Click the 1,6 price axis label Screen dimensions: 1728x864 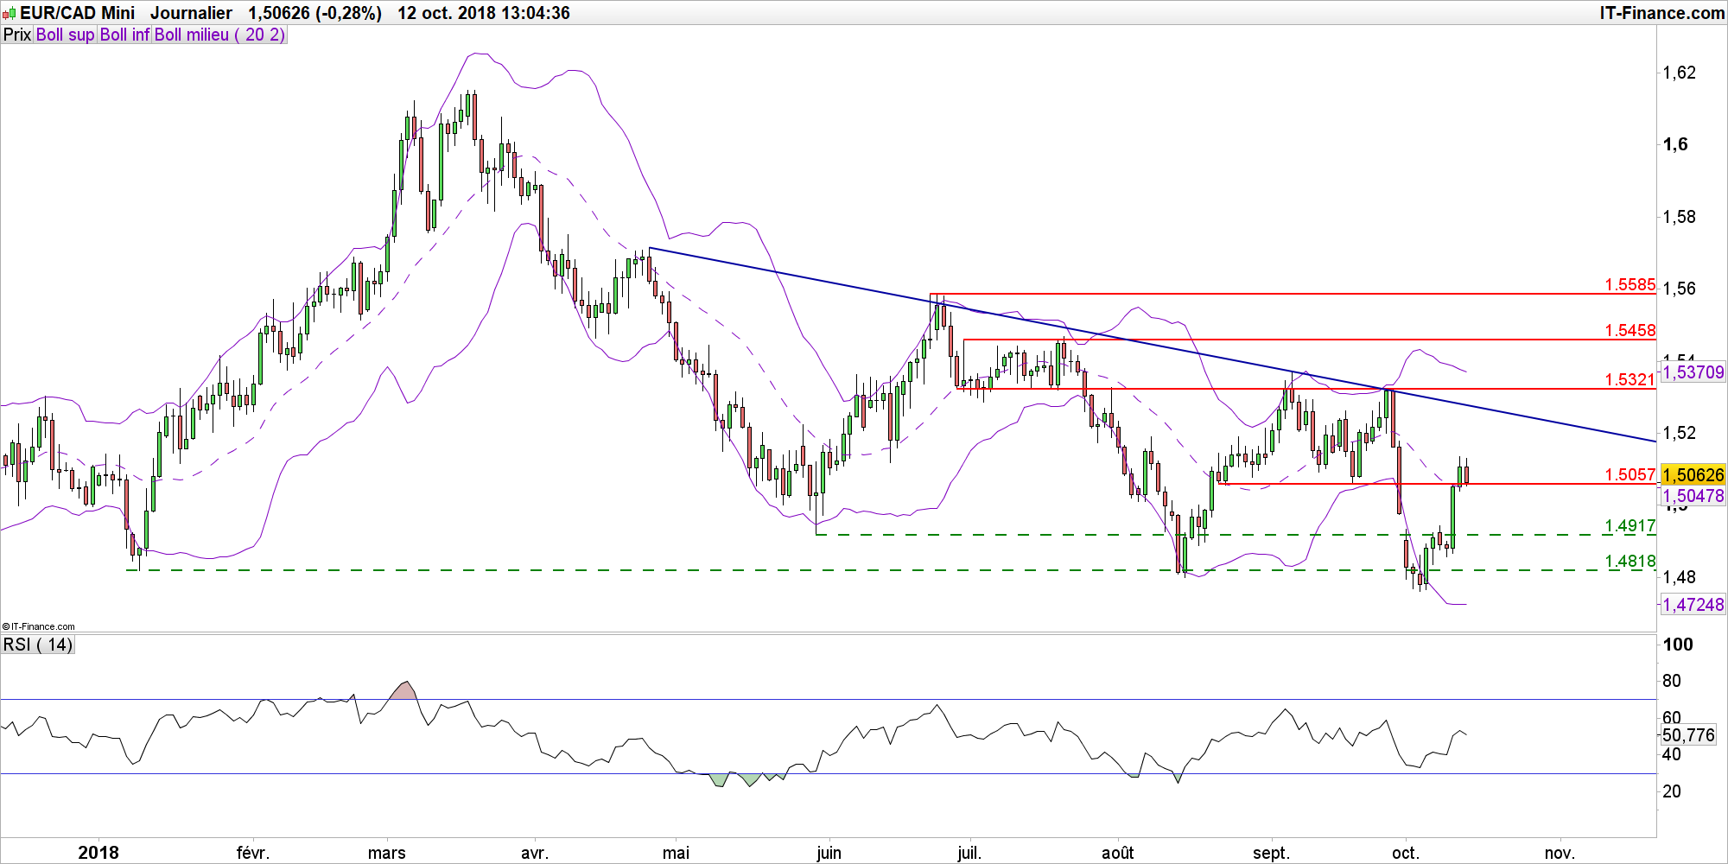pyautogui.click(x=1675, y=144)
